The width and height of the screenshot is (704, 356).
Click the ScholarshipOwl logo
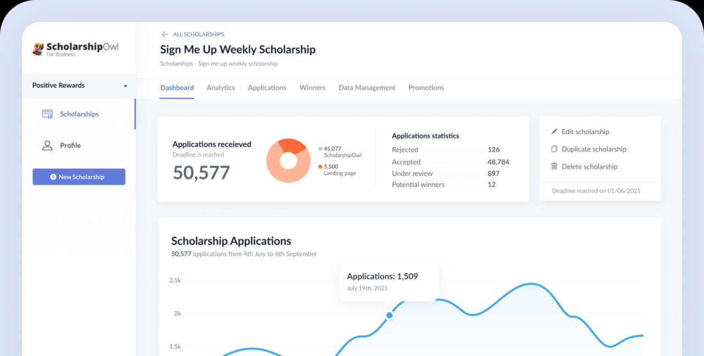(75, 49)
